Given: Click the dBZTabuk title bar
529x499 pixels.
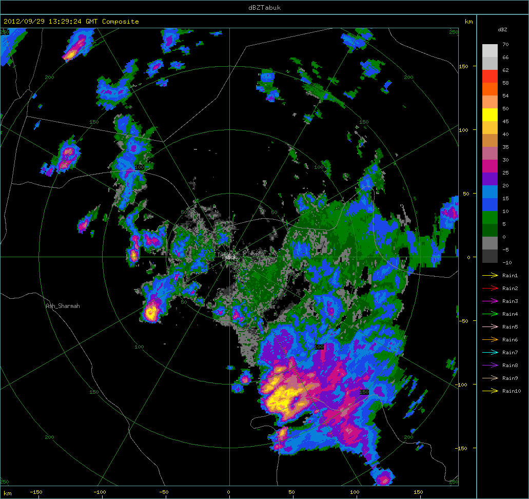Looking at the screenshot, I should (264, 7).
